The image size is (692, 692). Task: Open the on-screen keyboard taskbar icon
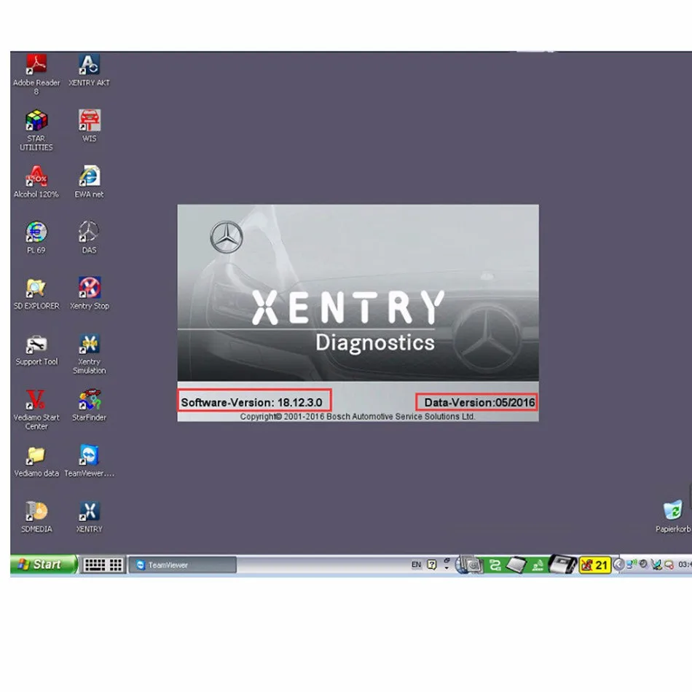(103, 565)
